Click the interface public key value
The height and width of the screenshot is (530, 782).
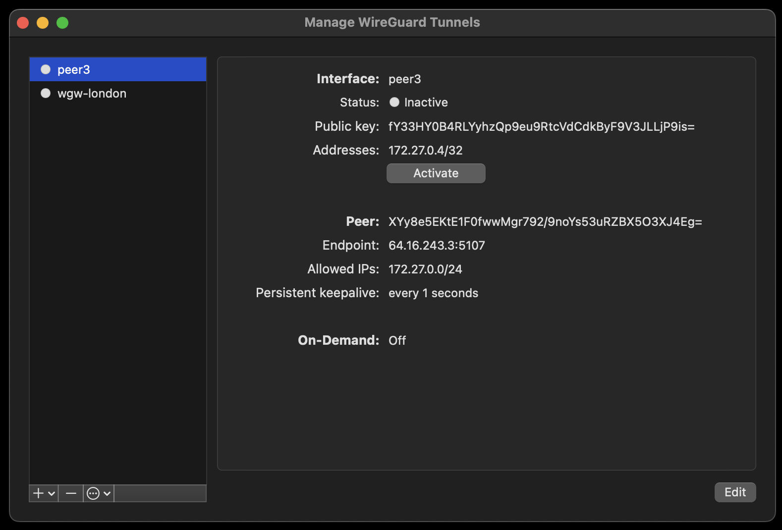pos(541,126)
